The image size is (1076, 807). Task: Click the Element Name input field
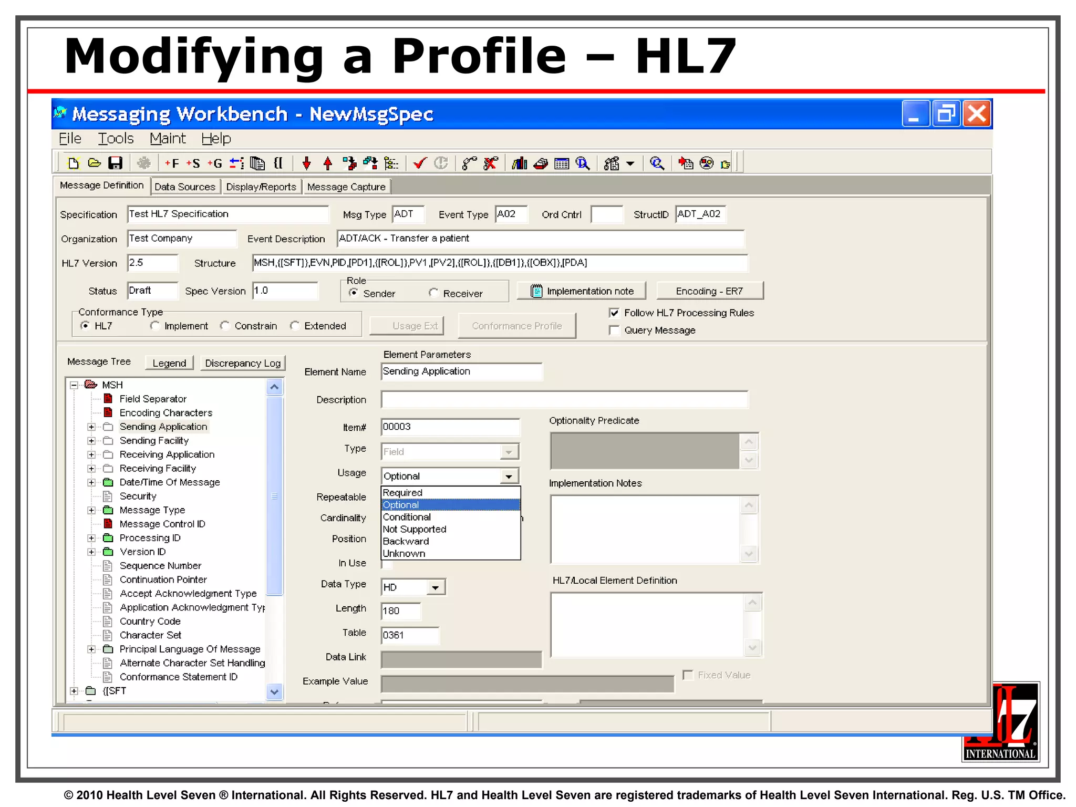pyautogui.click(x=461, y=371)
